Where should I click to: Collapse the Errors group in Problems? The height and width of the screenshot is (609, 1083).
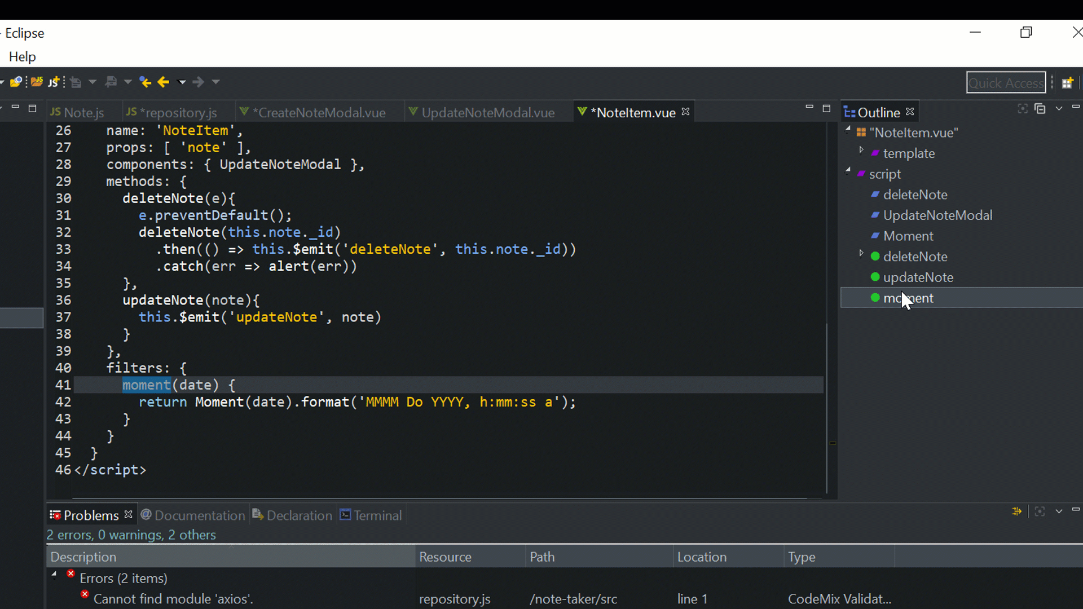point(55,575)
